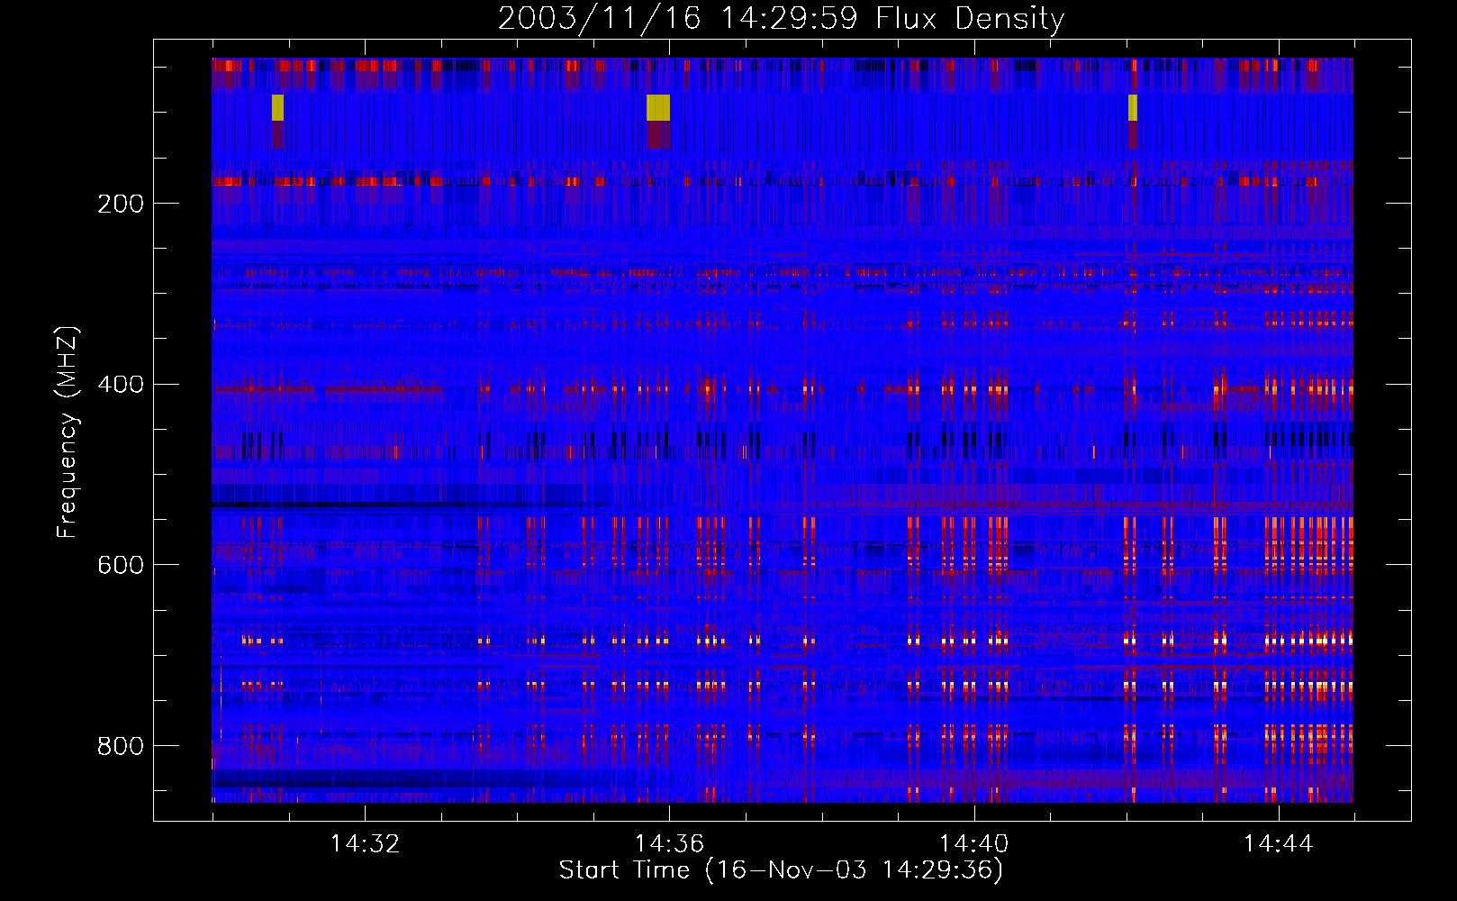Click the 400 frequency tick label
The image size is (1457, 901).
121,385
